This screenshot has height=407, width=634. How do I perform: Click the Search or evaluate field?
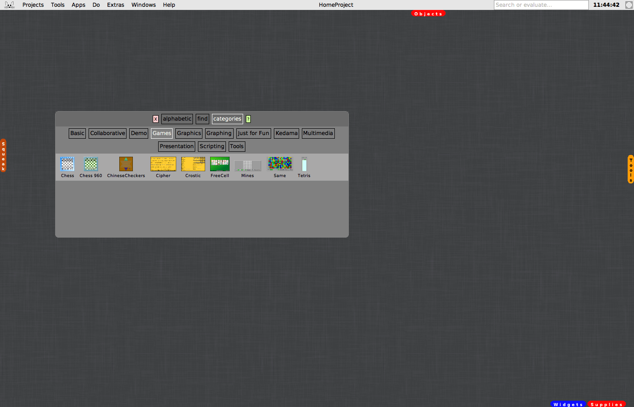coord(541,5)
